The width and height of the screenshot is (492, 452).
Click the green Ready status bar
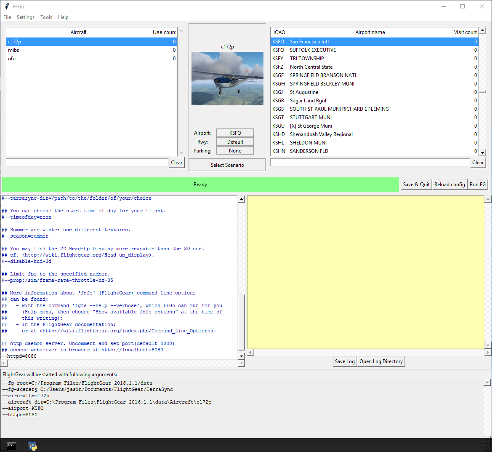click(x=200, y=185)
